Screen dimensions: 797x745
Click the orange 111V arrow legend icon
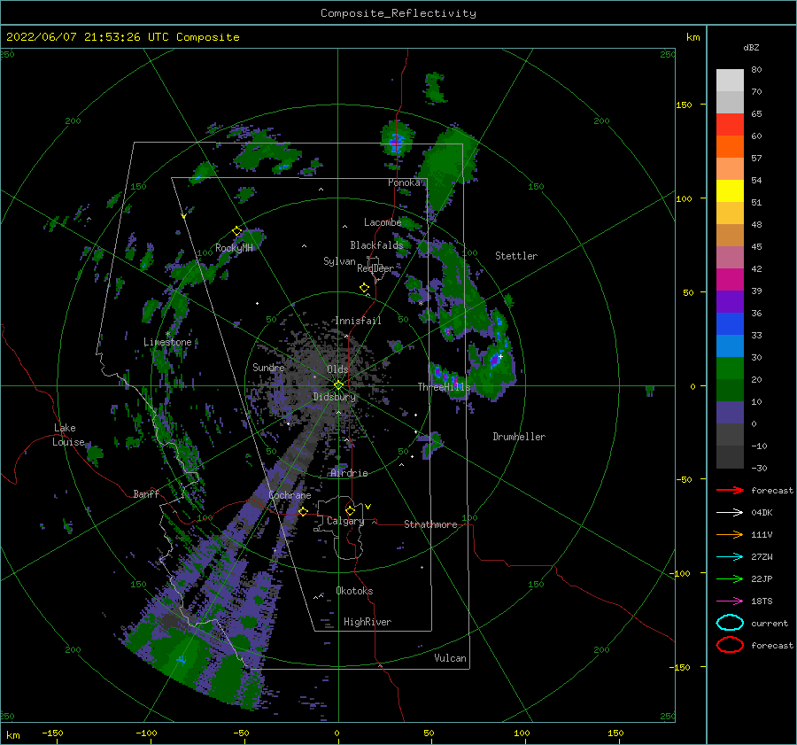tap(730, 534)
